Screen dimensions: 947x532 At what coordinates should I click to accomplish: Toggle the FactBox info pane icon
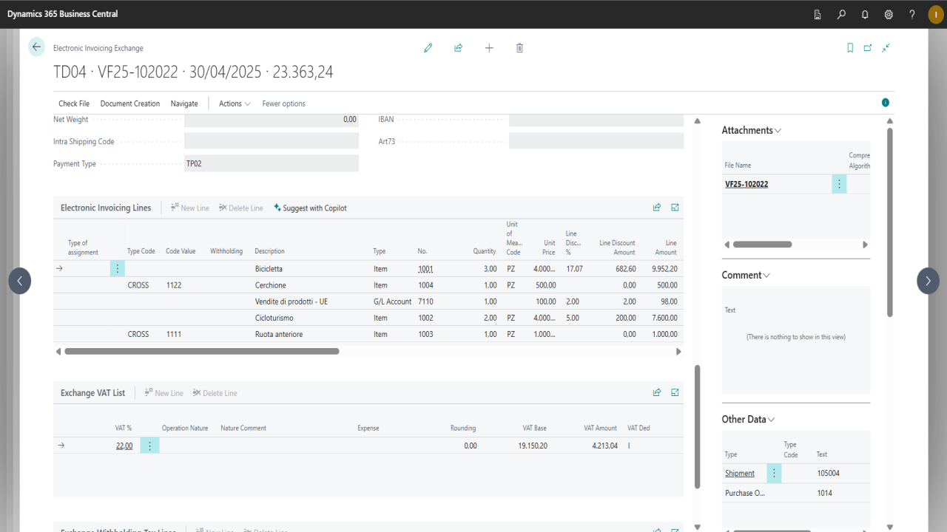click(886, 103)
